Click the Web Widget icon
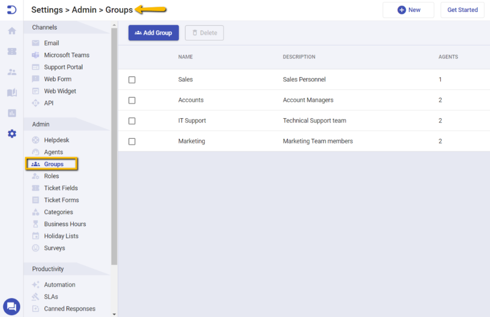The height and width of the screenshot is (317, 490). pyautogui.click(x=35, y=91)
